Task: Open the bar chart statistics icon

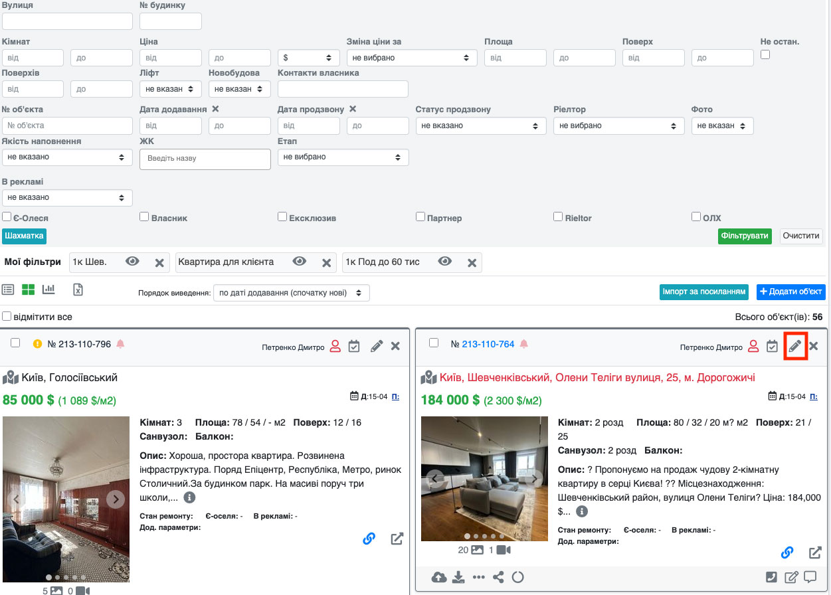Action: click(48, 290)
